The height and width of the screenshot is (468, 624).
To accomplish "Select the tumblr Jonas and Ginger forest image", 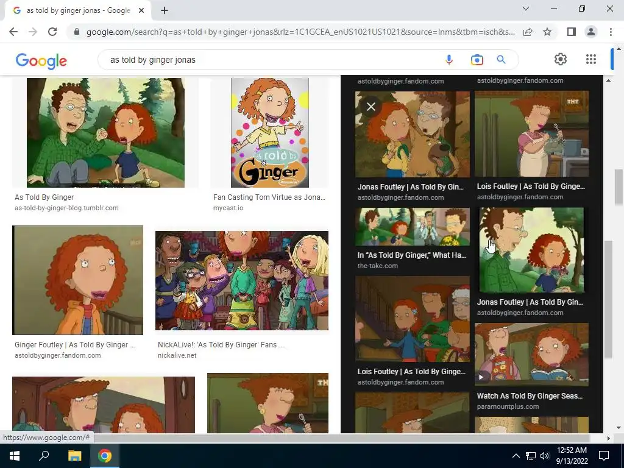I will (x=105, y=132).
